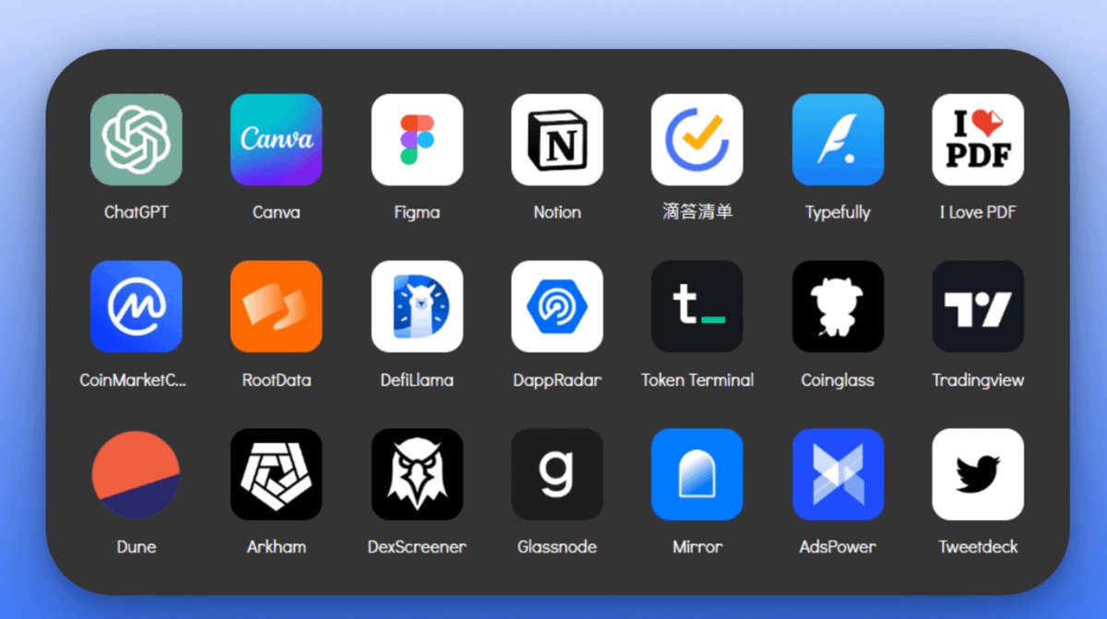
Task: Open the Notion app icon
Action: (557, 139)
